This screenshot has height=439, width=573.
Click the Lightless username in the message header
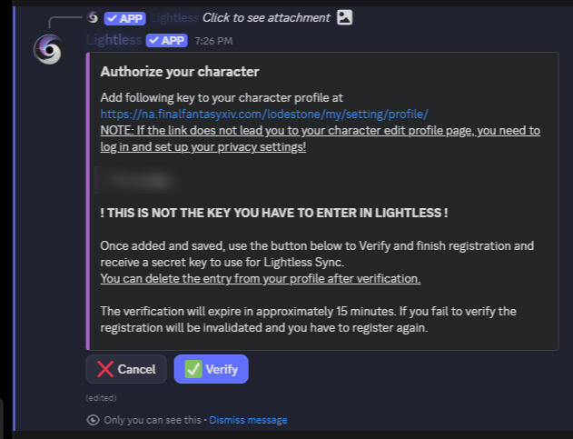tap(113, 40)
